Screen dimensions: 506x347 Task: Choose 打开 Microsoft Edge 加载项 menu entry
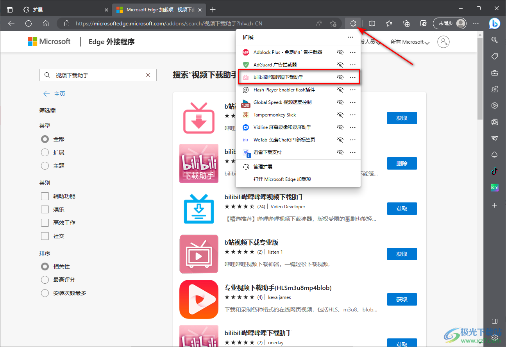coord(298,179)
